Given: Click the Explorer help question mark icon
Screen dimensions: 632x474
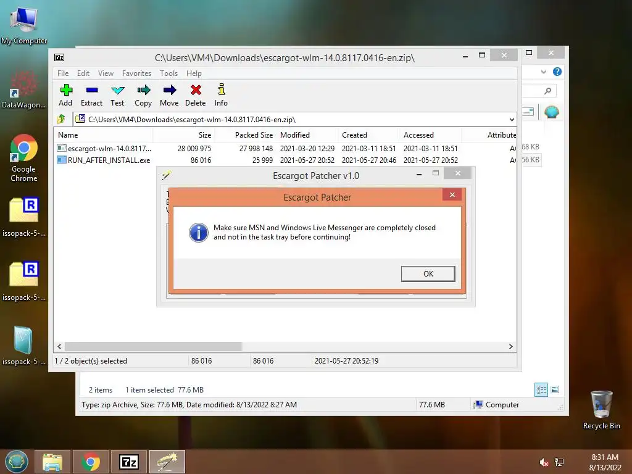Looking at the screenshot, I should click(557, 72).
